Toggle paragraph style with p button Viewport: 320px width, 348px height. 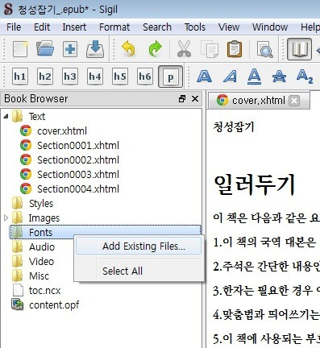pyautogui.click(x=171, y=77)
